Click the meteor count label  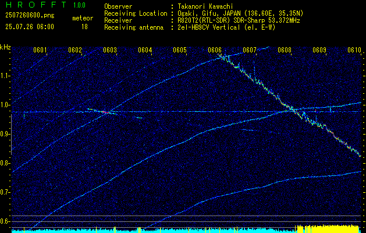pyautogui.click(x=83, y=18)
